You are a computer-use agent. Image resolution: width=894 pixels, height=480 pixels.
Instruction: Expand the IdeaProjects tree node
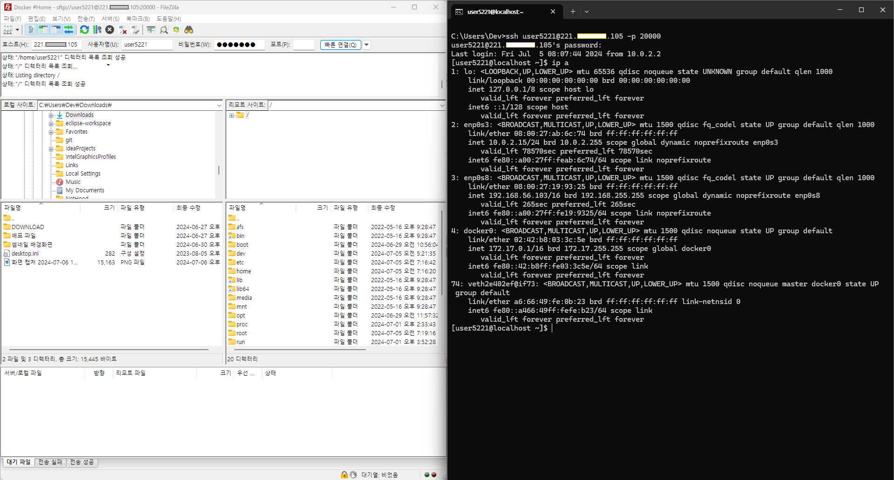pos(51,149)
